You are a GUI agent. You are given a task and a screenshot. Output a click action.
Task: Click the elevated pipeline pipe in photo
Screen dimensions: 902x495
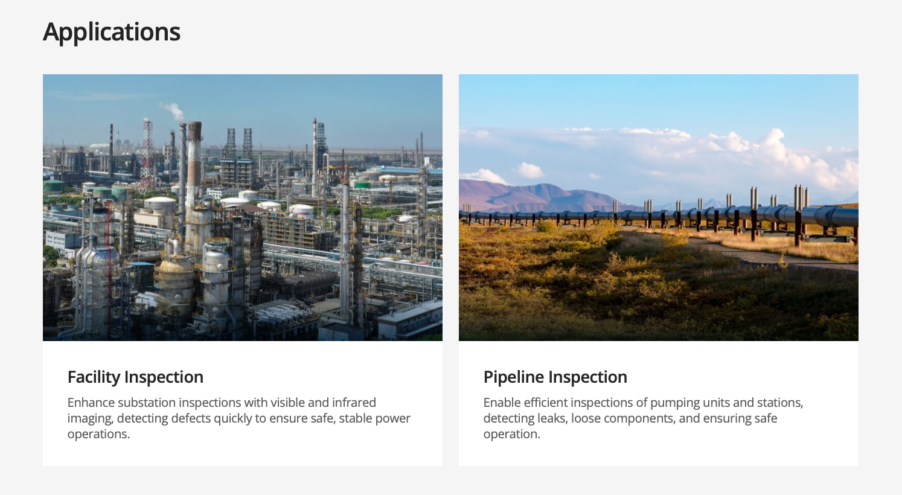[x=785, y=214]
